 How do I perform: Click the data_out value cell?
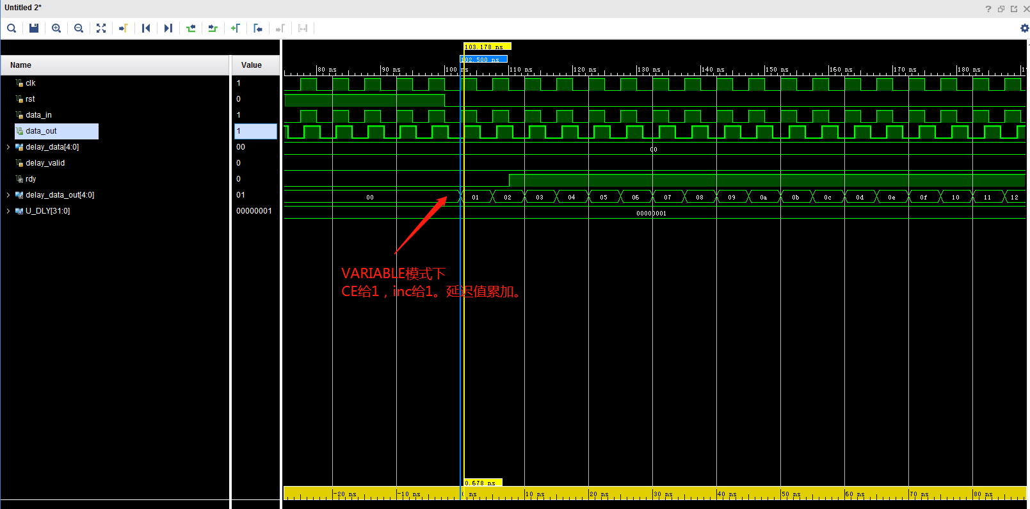tap(255, 131)
